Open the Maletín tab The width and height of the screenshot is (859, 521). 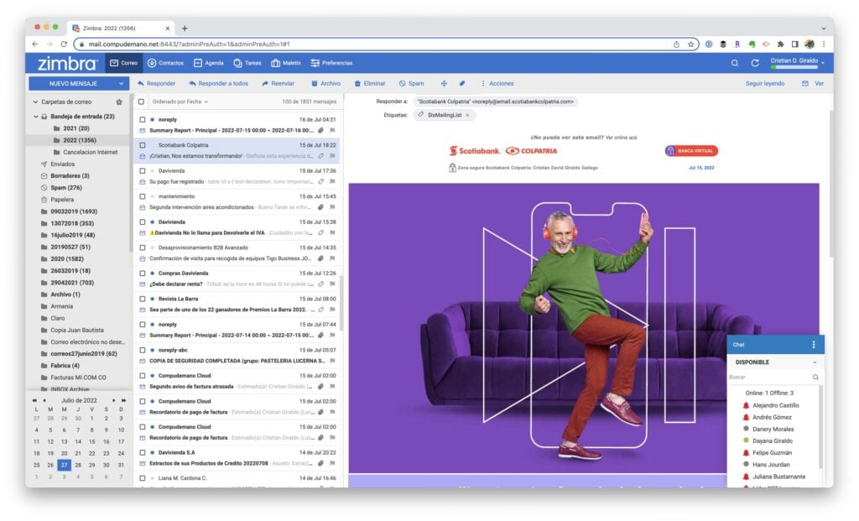pos(286,63)
